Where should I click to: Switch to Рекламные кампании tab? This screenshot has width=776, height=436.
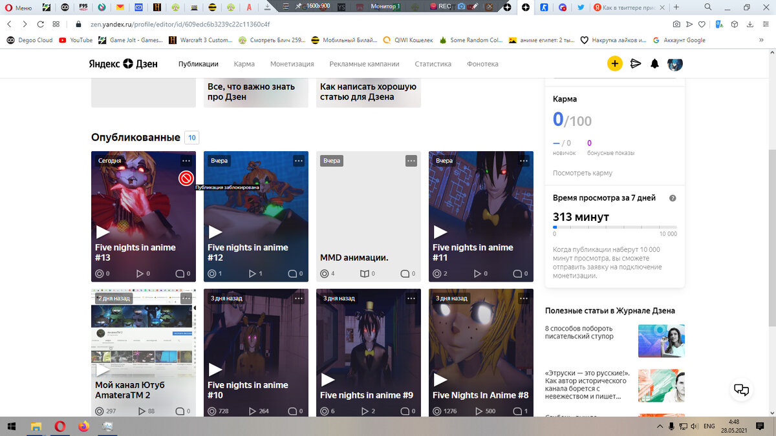point(364,64)
